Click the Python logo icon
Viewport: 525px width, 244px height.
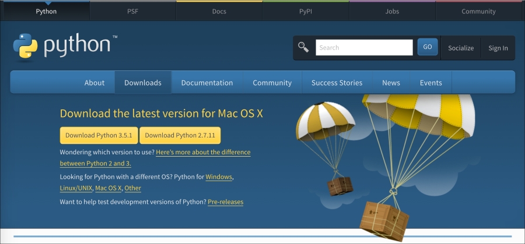click(25, 47)
